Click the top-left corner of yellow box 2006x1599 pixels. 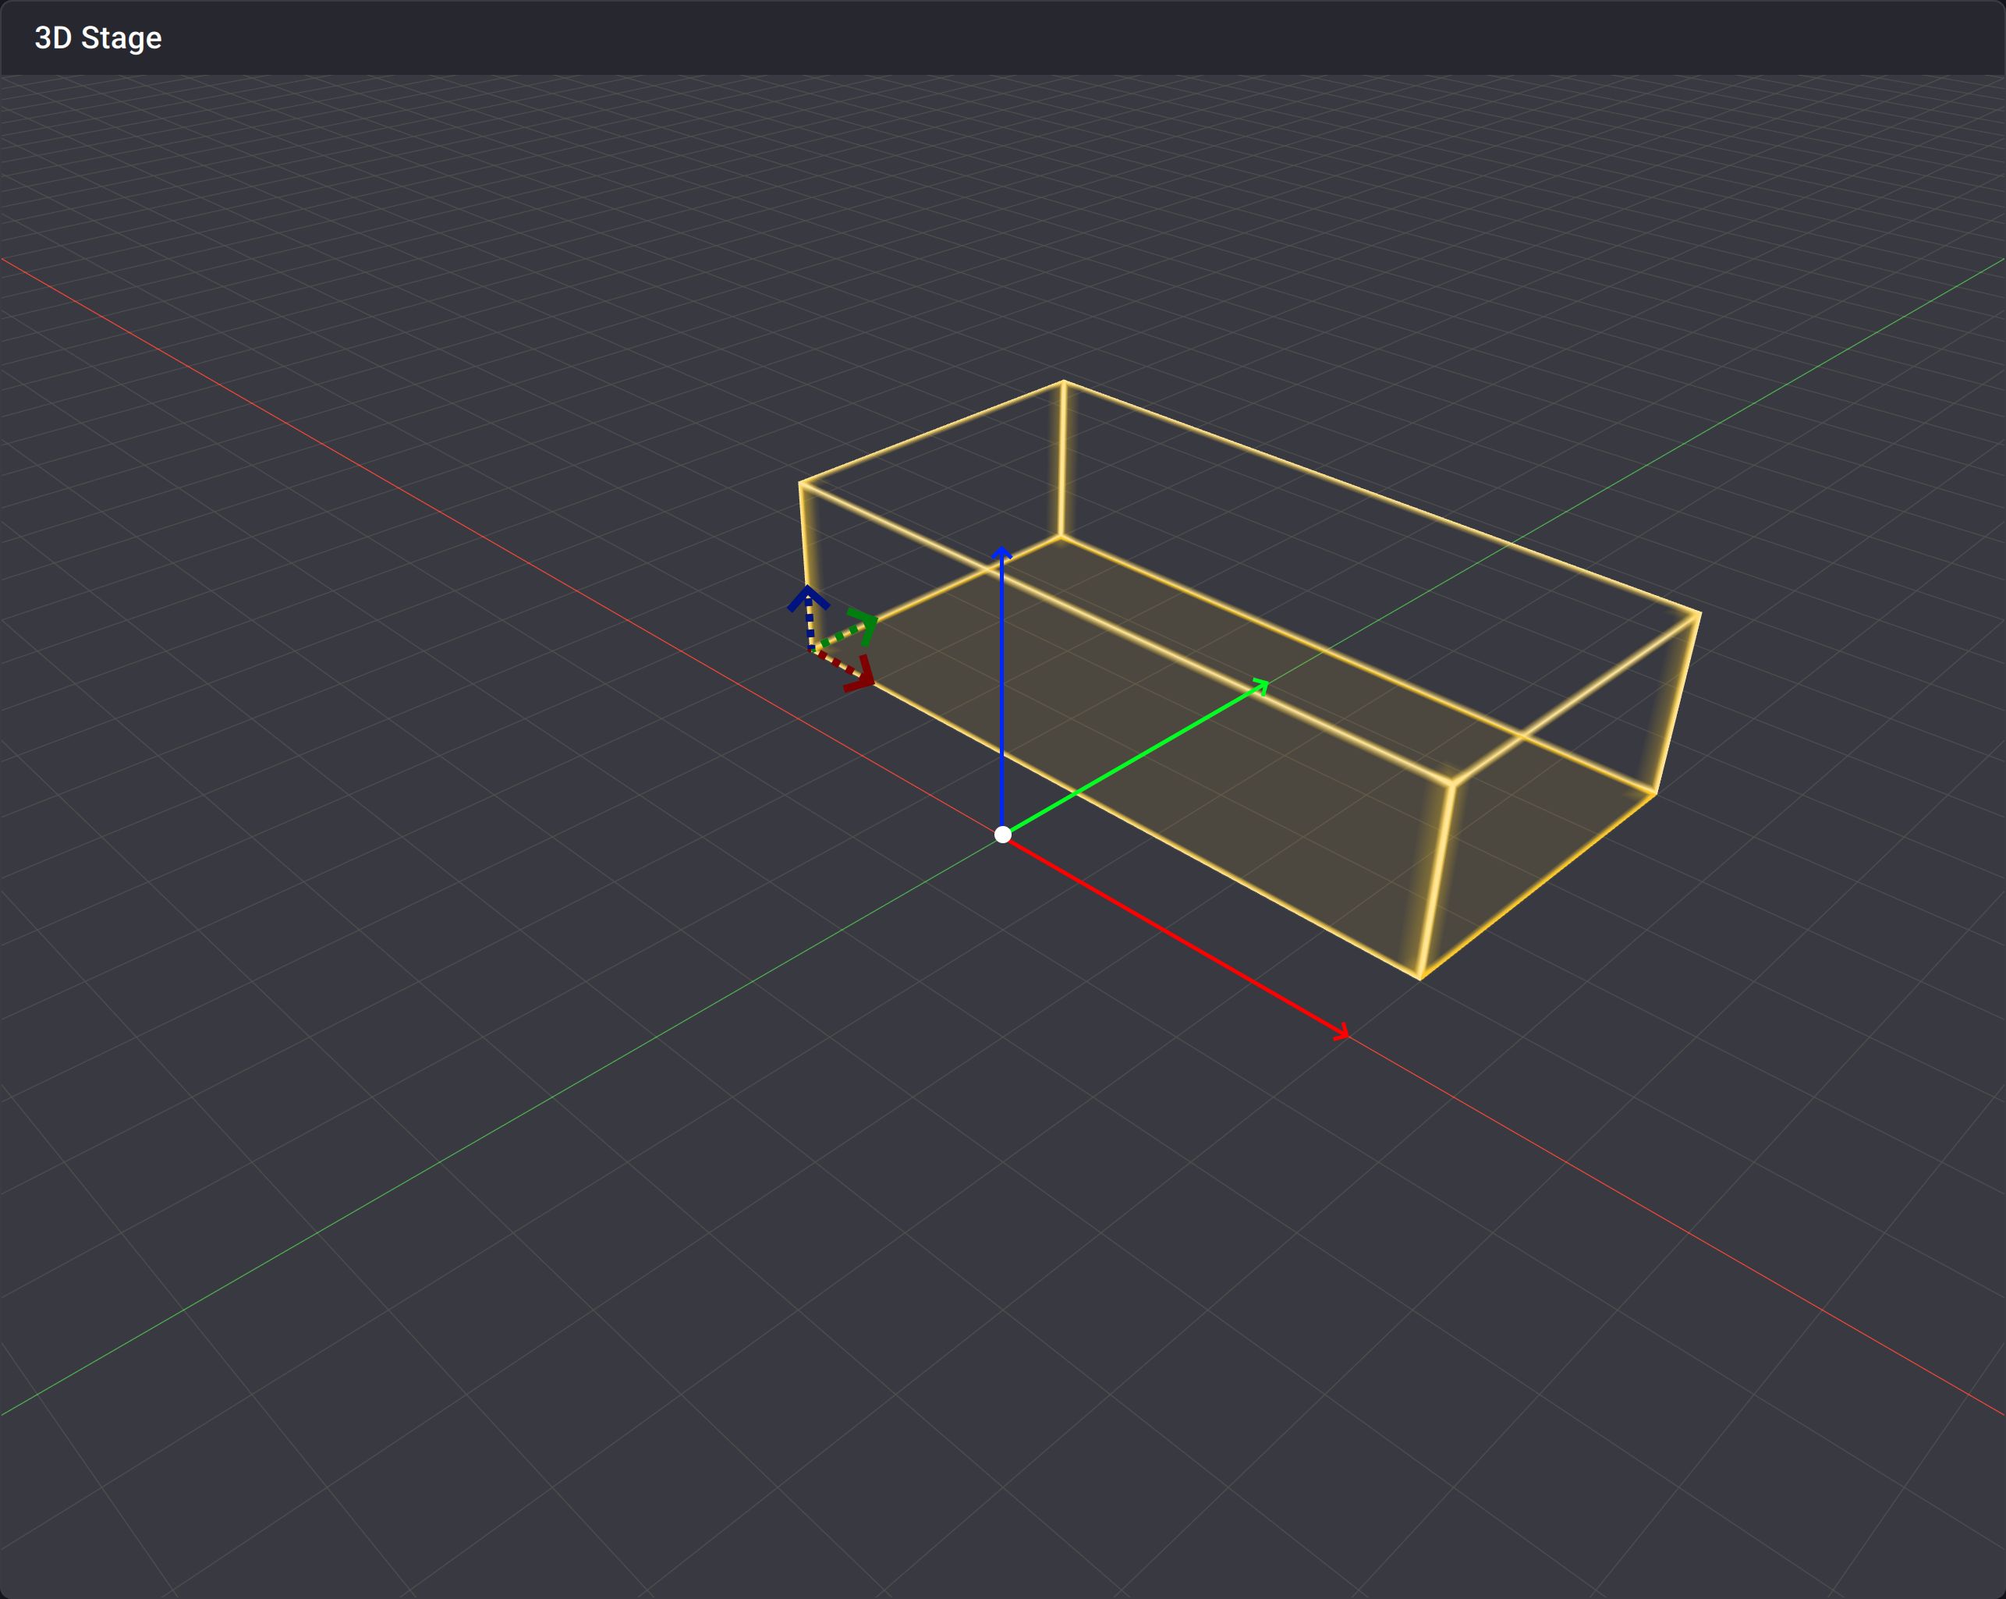[800, 483]
